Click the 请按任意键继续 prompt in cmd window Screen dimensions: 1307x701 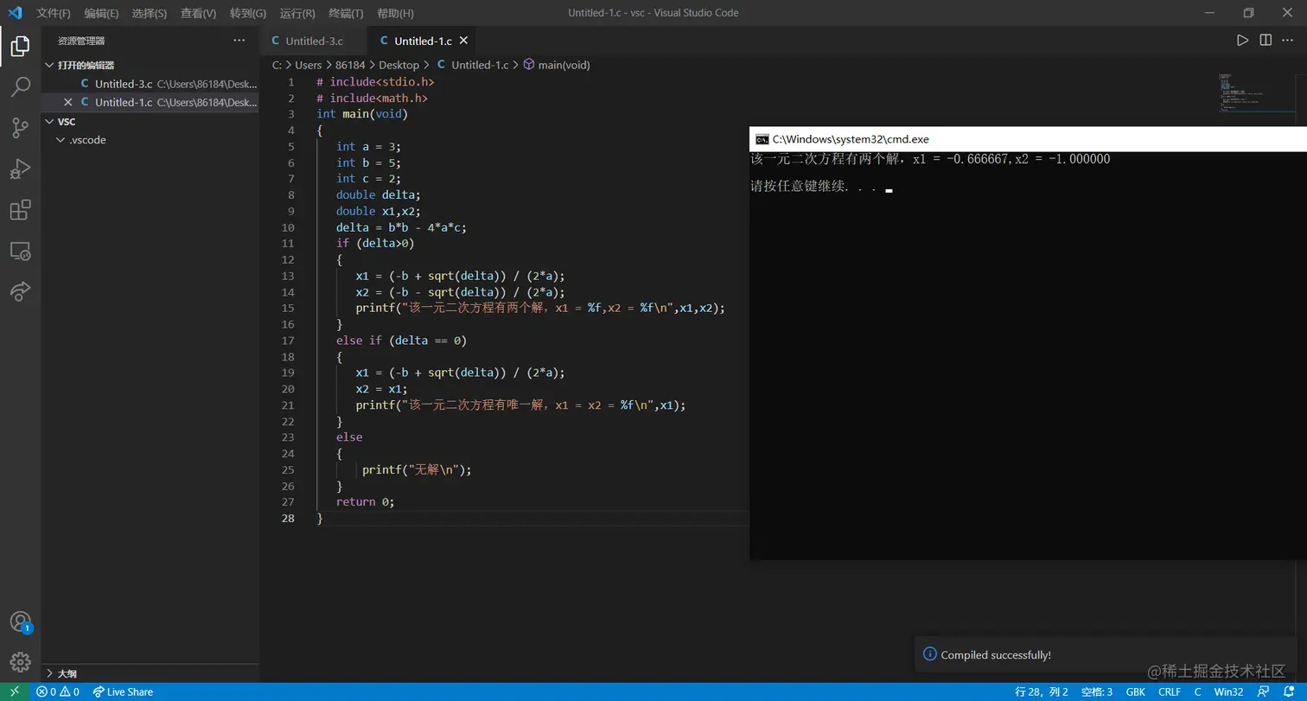coord(813,186)
